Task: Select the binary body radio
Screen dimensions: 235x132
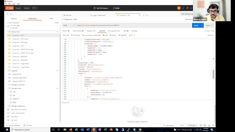Action: point(111,35)
